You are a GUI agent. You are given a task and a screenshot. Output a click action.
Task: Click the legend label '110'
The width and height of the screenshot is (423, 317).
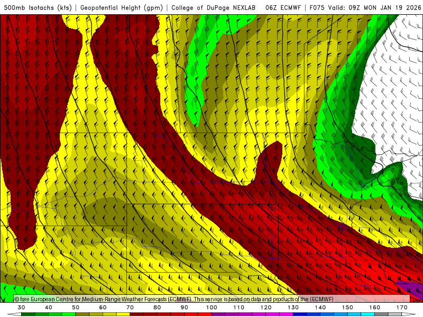tap(239, 307)
